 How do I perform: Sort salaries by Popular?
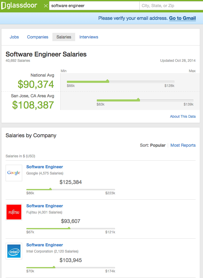tap(158, 145)
